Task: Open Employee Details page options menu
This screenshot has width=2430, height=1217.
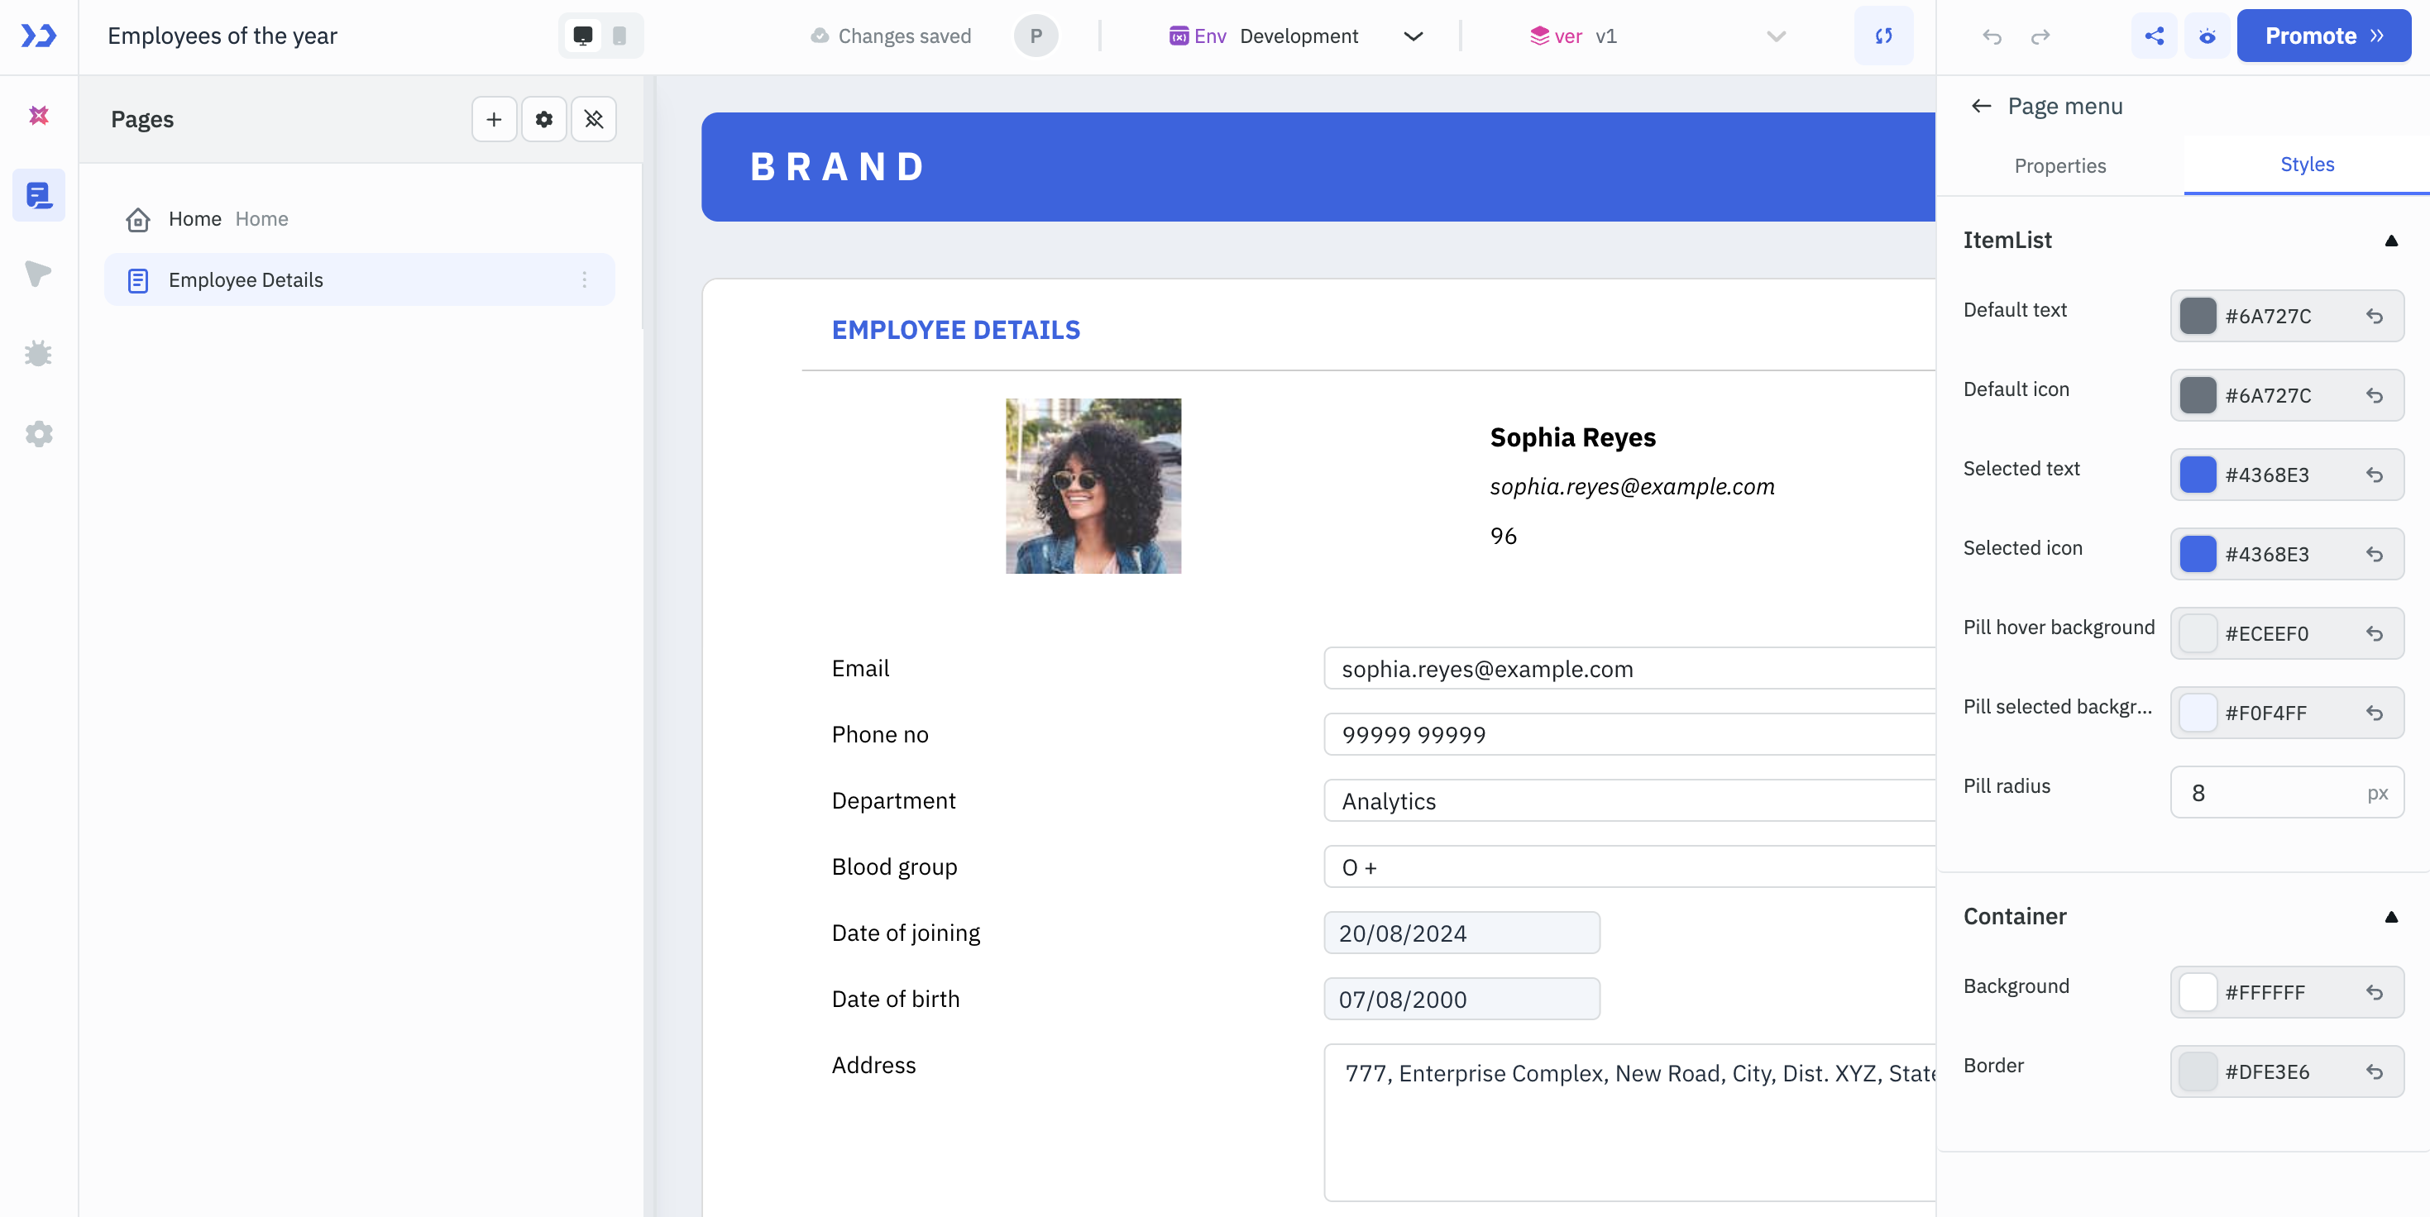Action: click(584, 280)
